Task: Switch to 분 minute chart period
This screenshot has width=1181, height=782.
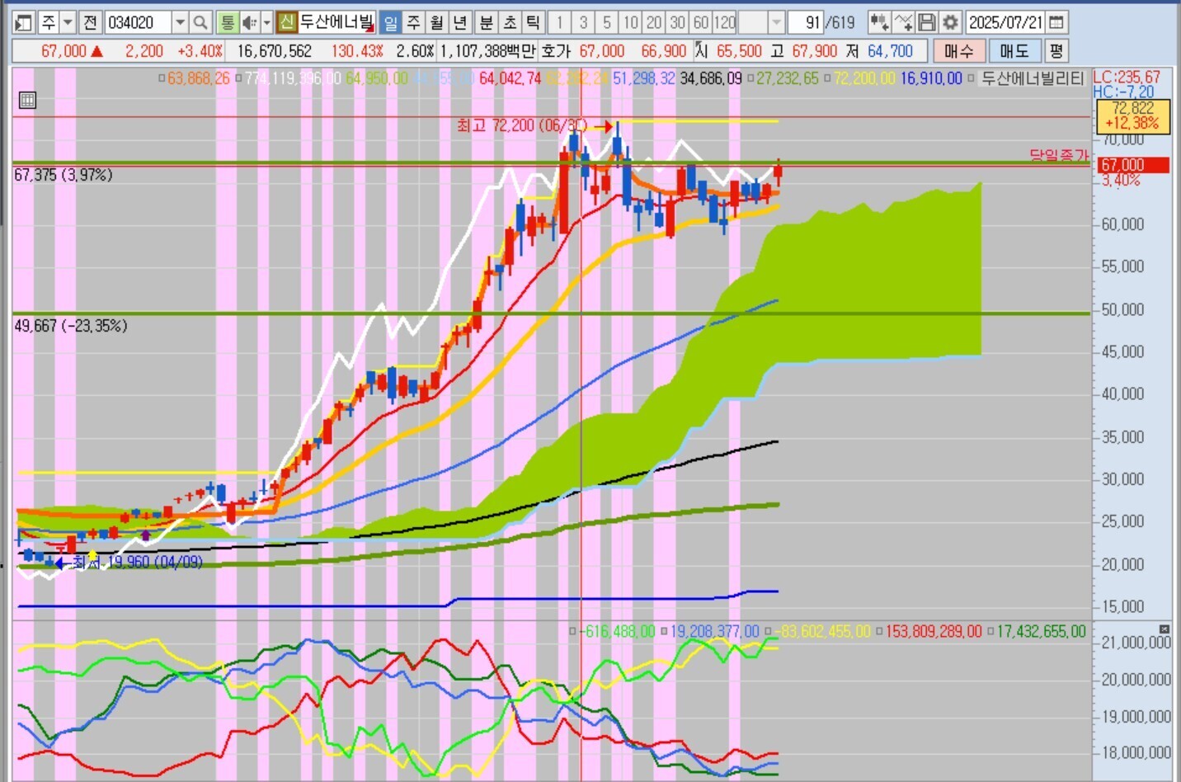Action: pyautogui.click(x=487, y=22)
